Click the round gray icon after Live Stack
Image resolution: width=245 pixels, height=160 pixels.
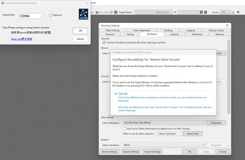[x=111, y=12]
